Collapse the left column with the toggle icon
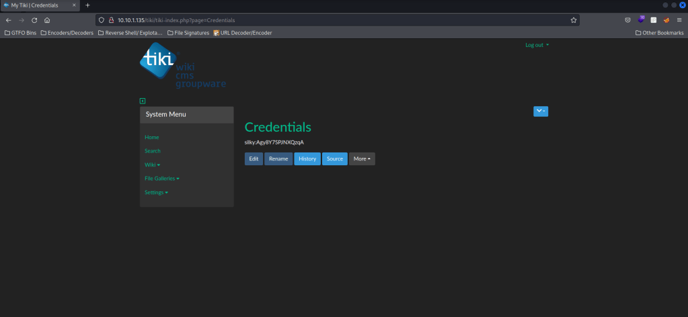Viewport: 688px width, 317px height. 143,101
